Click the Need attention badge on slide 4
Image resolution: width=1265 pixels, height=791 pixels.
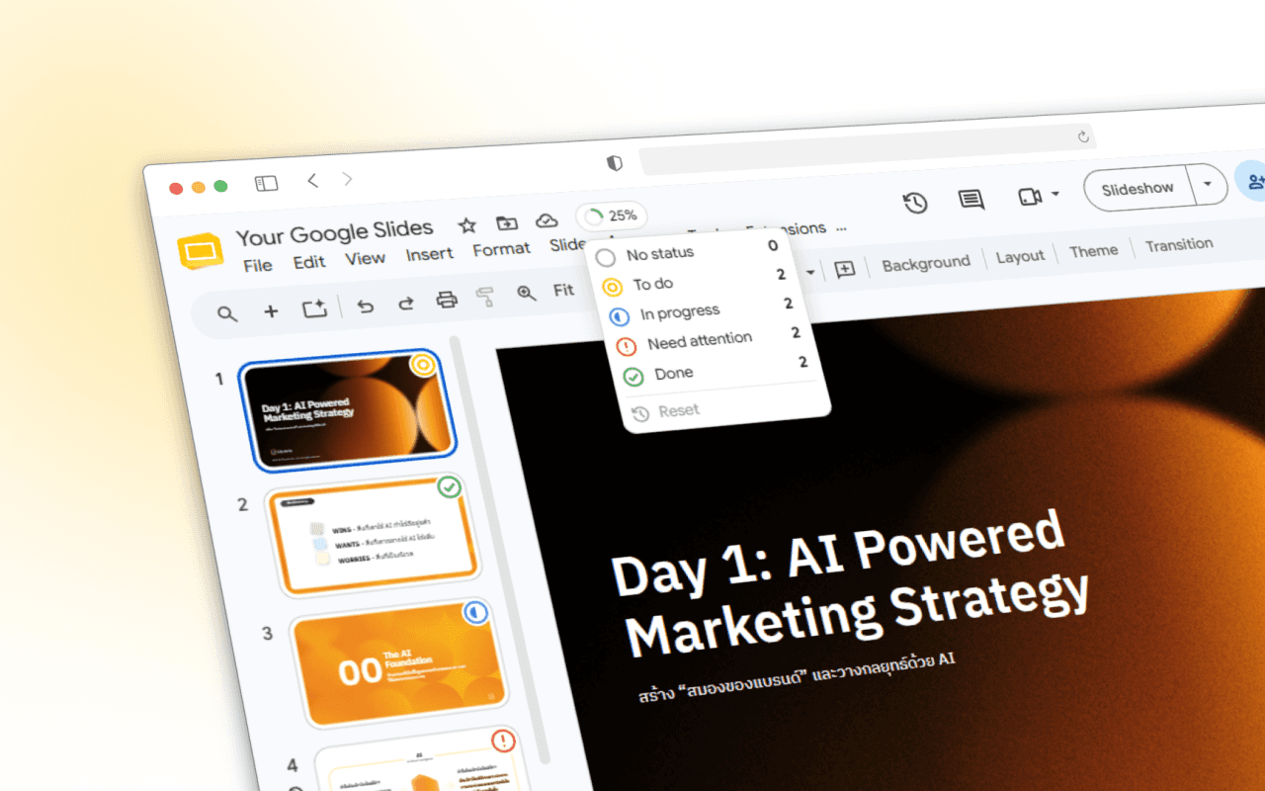[503, 741]
